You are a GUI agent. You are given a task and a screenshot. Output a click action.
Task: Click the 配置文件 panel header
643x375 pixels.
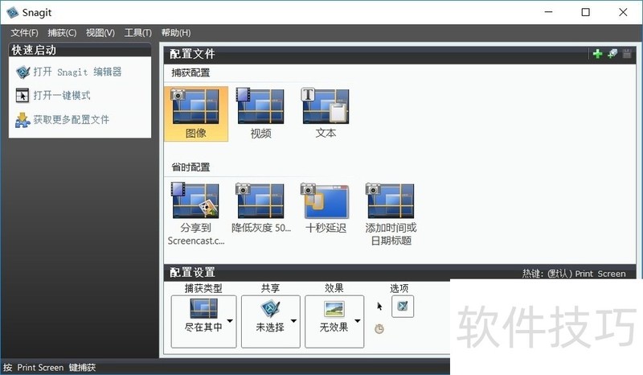click(399, 54)
